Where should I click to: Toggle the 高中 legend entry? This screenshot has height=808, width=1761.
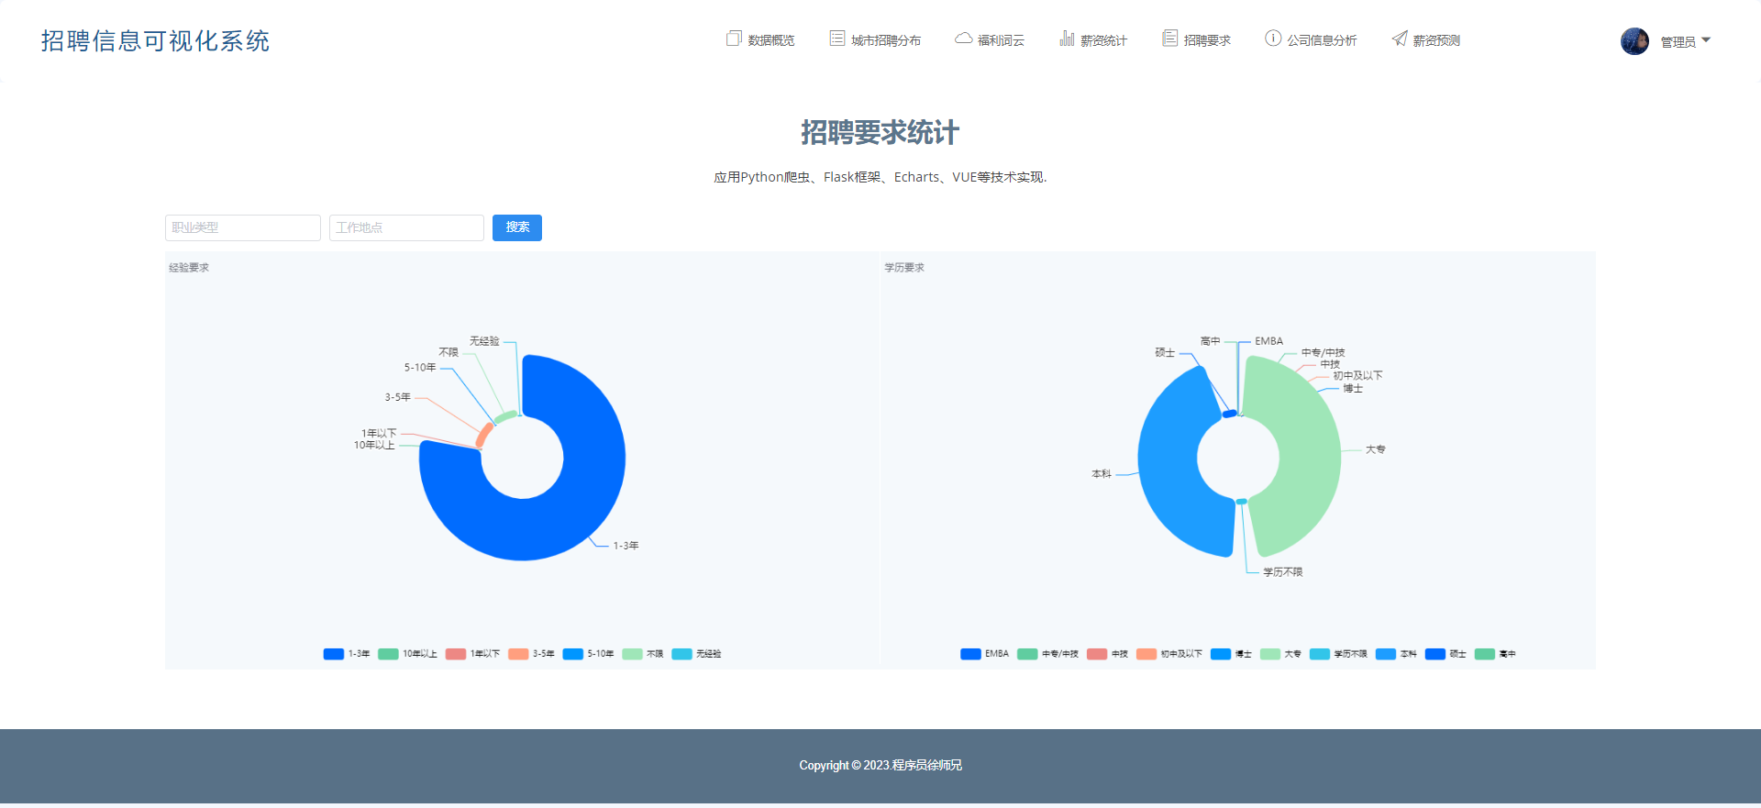[1495, 654]
